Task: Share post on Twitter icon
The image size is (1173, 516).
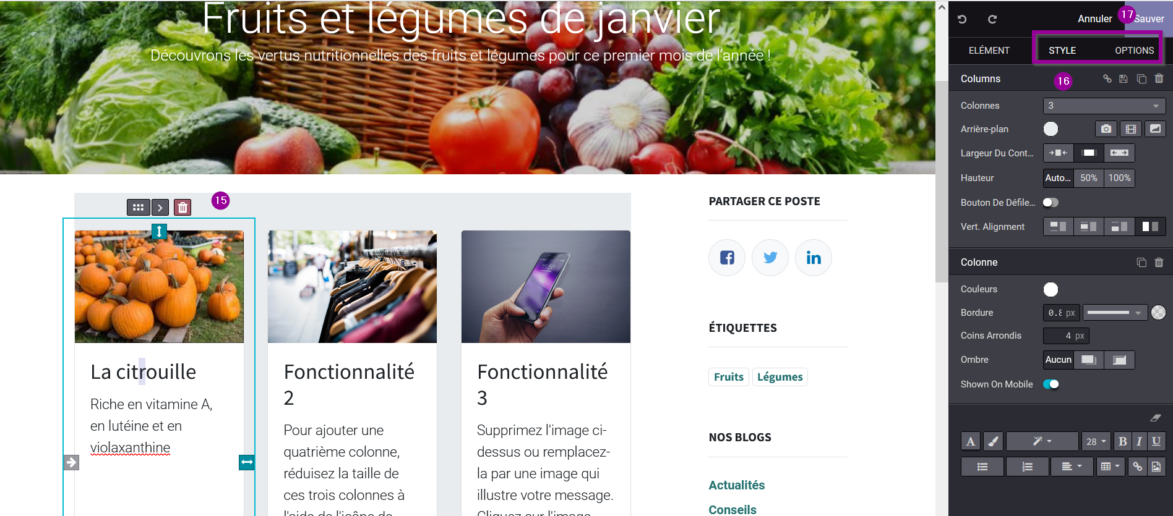Action: pos(770,258)
